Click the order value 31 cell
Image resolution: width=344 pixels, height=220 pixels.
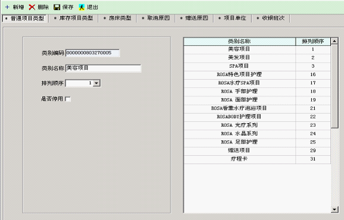coord(313,159)
